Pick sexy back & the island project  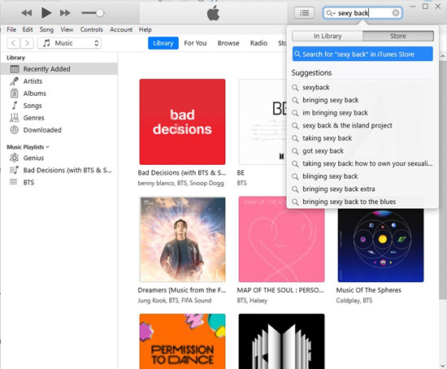362,125
